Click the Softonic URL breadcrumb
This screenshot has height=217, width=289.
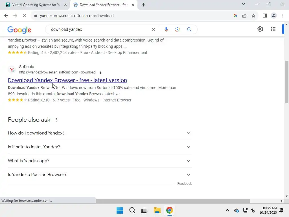point(57,72)
